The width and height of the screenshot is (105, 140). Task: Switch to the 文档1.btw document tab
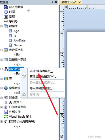(69, 2)
